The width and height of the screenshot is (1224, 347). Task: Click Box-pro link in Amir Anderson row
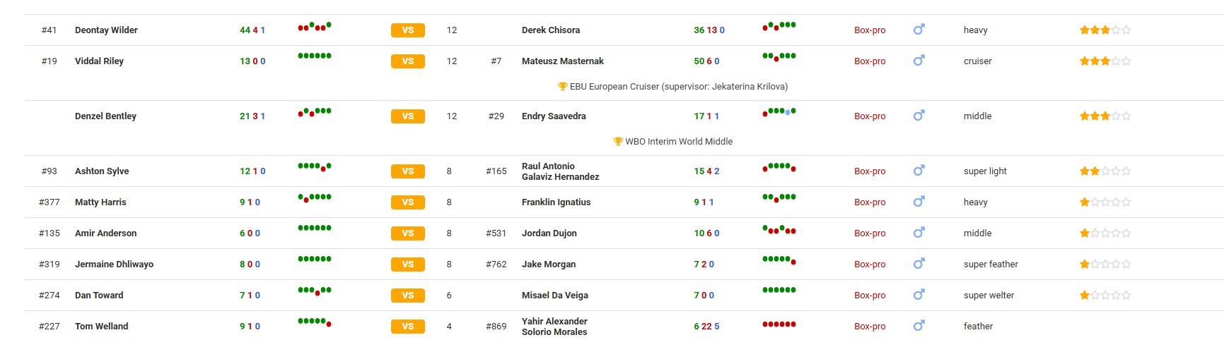(869, 233)
